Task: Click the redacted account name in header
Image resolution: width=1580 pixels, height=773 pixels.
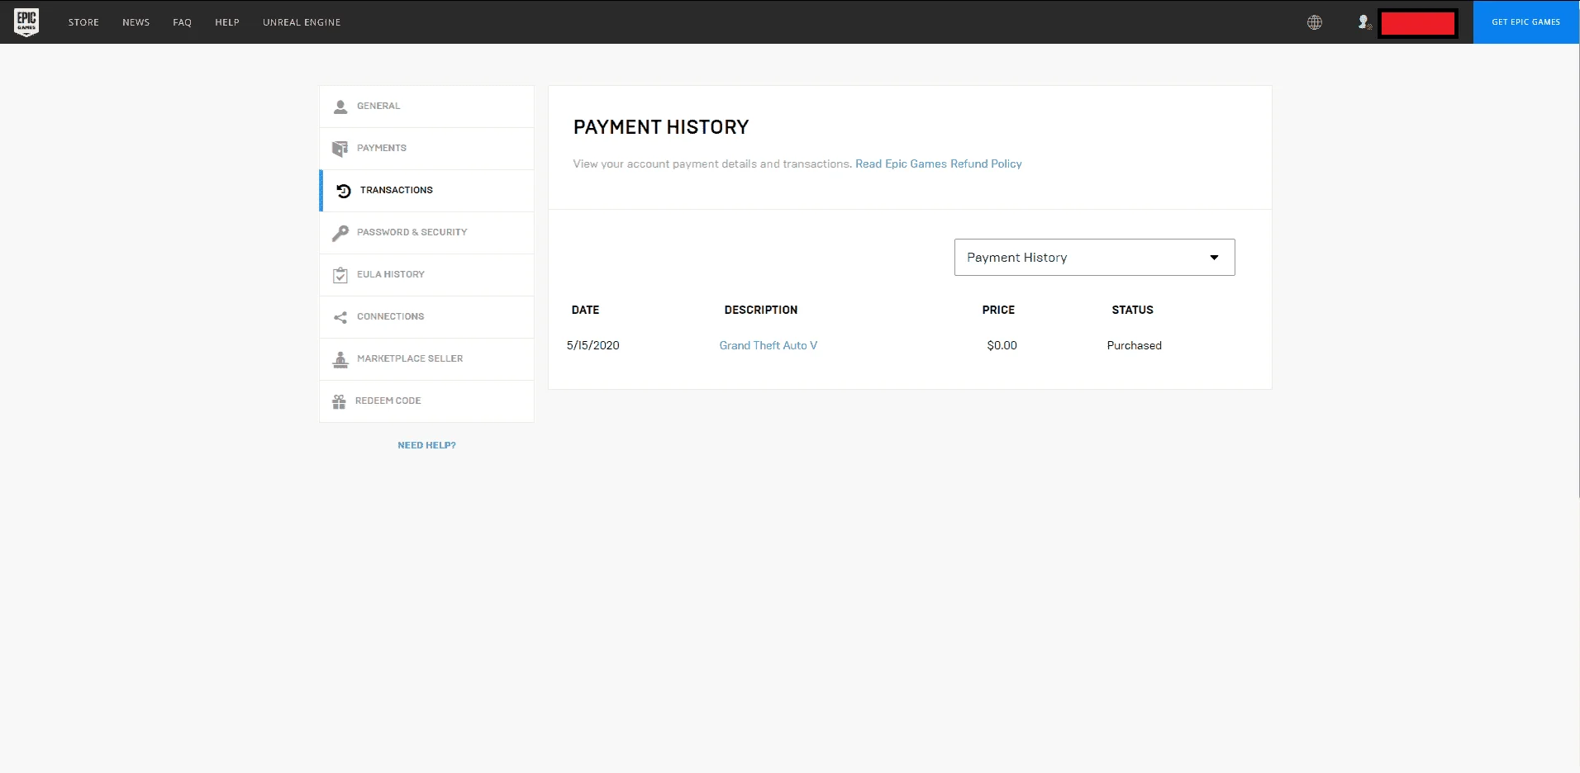Action: (1418, 23)
